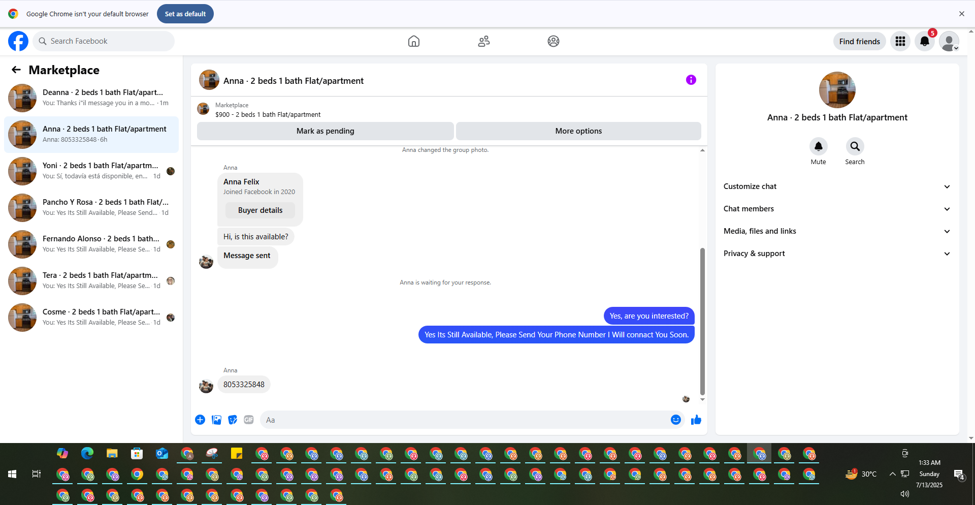The width and height of the screenshot is (975, 505).
Task: Mute the Anna conversation
Action: pos(819,146)
